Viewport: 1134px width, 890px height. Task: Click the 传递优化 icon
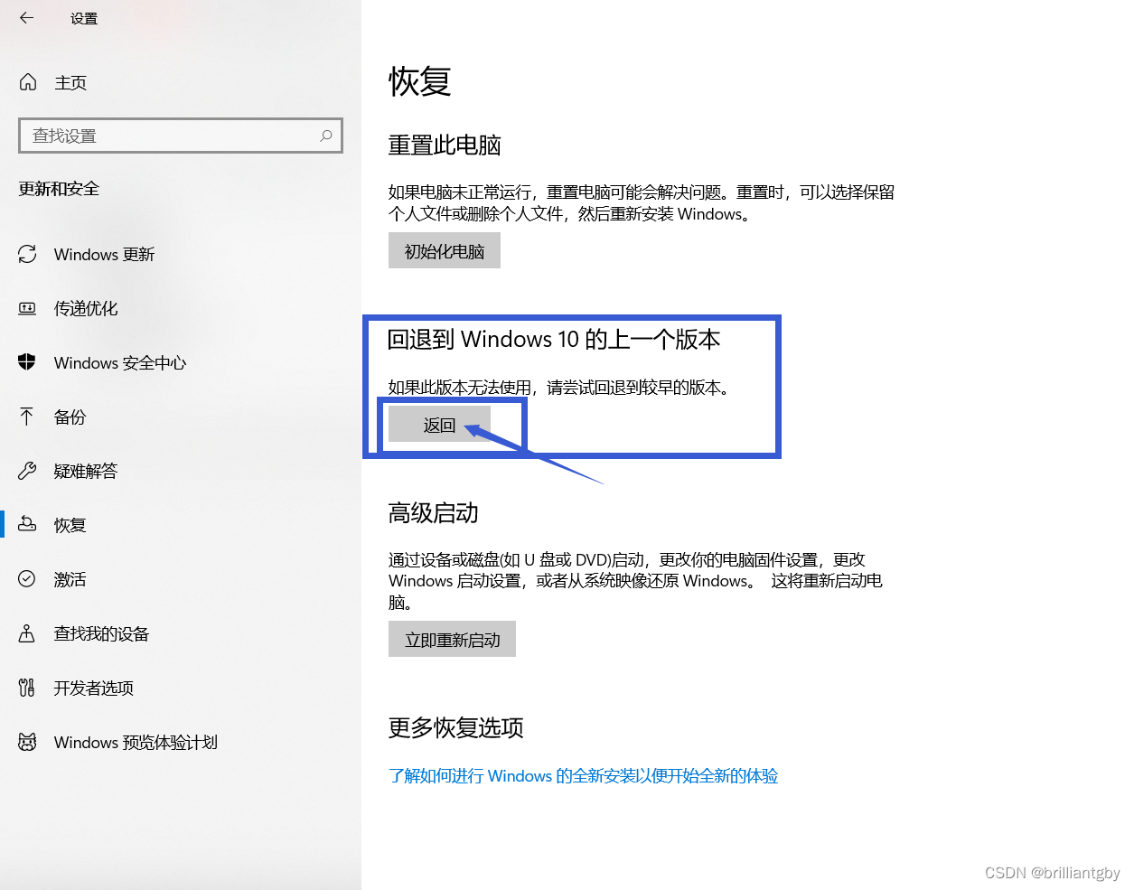pos(27,308)
